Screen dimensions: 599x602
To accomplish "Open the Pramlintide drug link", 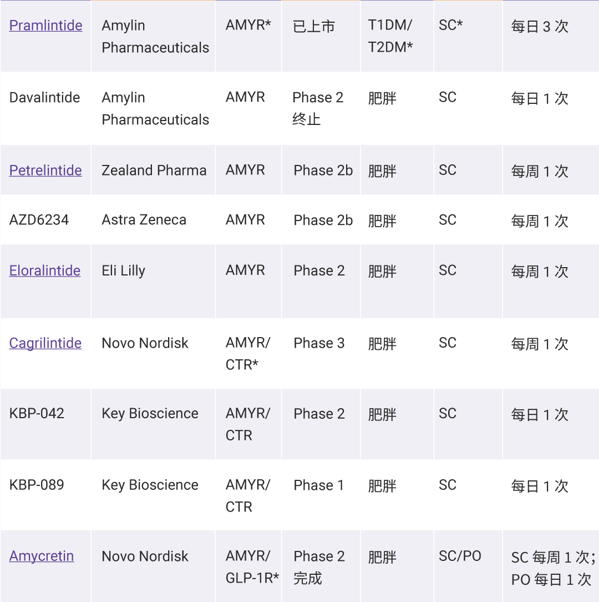I will tap(46, 26).
